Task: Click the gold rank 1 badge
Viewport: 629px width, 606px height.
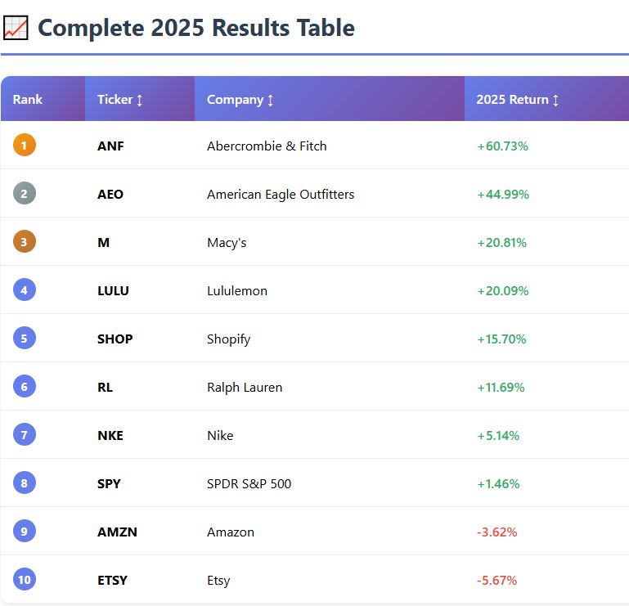Action: coord(25,146)
